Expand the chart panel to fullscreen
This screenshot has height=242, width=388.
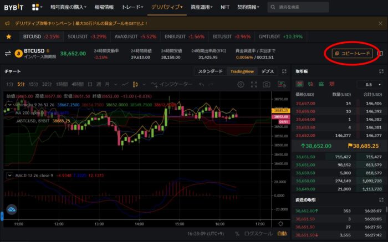click(284, 71)
